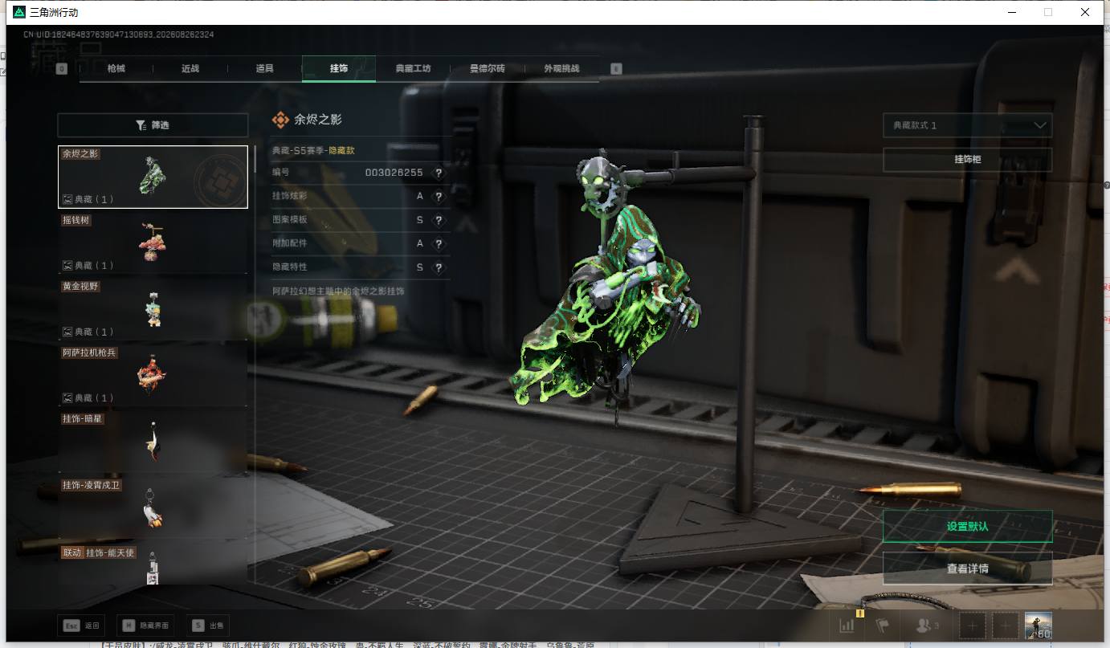Expand the 典藏款式 1 dropdown
The width and height of the screenshot is (1110, 648).
point(968,125)
